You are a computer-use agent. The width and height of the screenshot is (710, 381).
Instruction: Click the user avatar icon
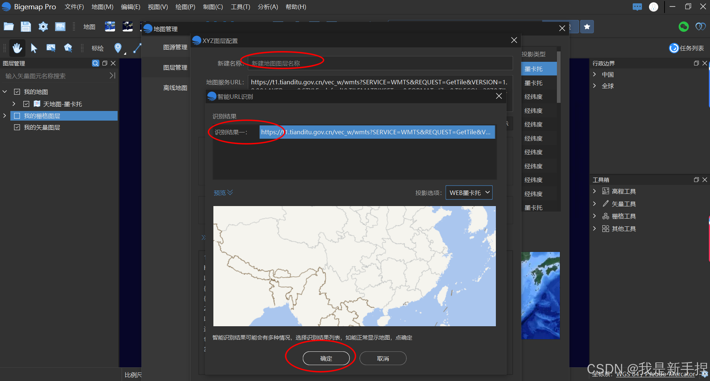pyautogui.click(x=653, y=7)
